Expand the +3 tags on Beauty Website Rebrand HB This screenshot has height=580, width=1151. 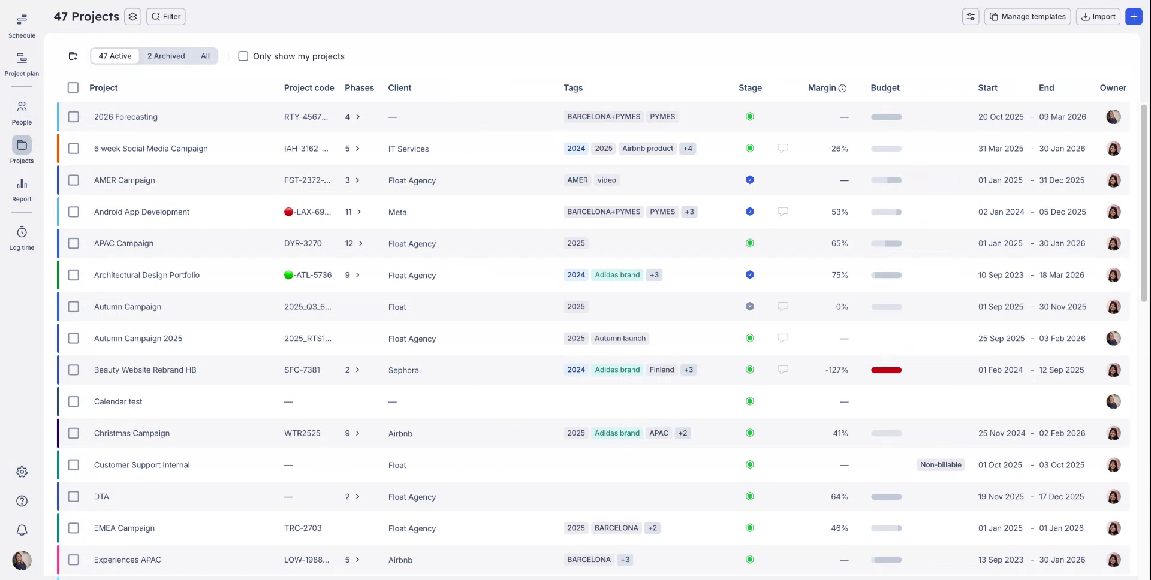tap(688, 370)
